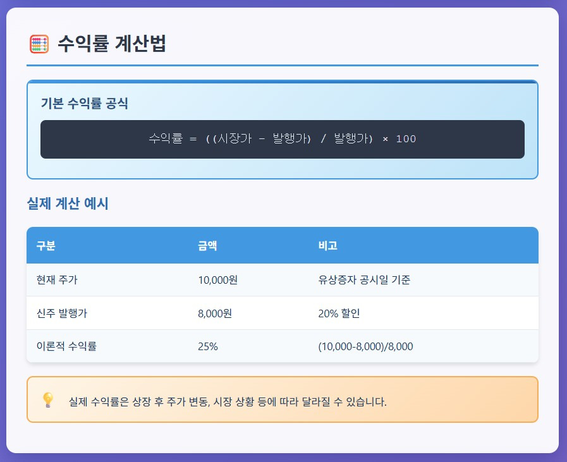Select the 신주 발행가 row label
The image size is (567, 462).
(x=62, y=313)
